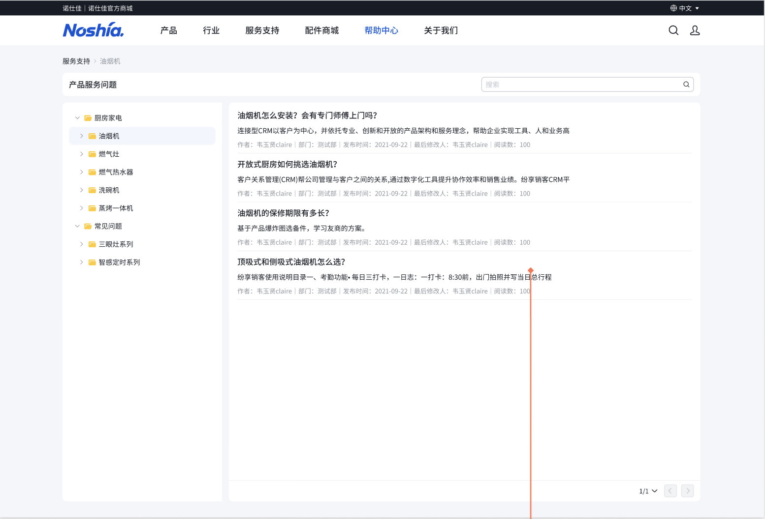Expand the 蒸烤一体机 tree node arrow
The height and width of the screenshot is (519, 765).
pyautogui.click(x=82, y=208)
